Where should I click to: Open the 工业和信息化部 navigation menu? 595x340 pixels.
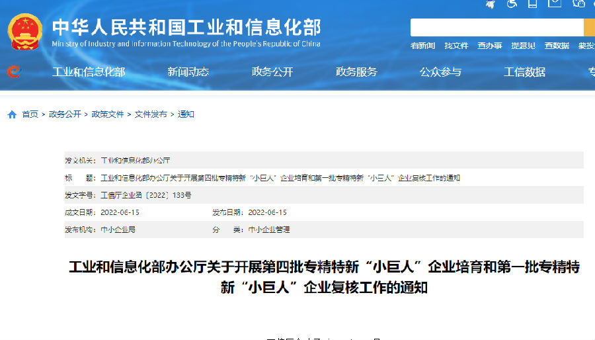89,72
